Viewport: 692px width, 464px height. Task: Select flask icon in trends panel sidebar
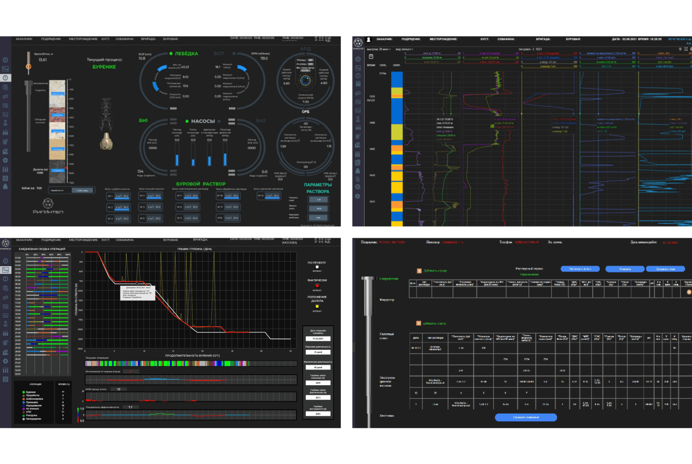[358, 119]
